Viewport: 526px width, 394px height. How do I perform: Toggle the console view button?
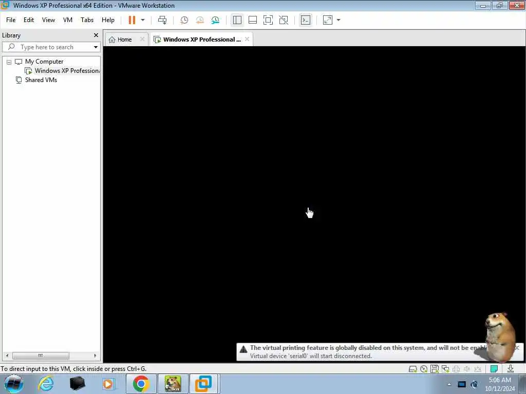306,20
